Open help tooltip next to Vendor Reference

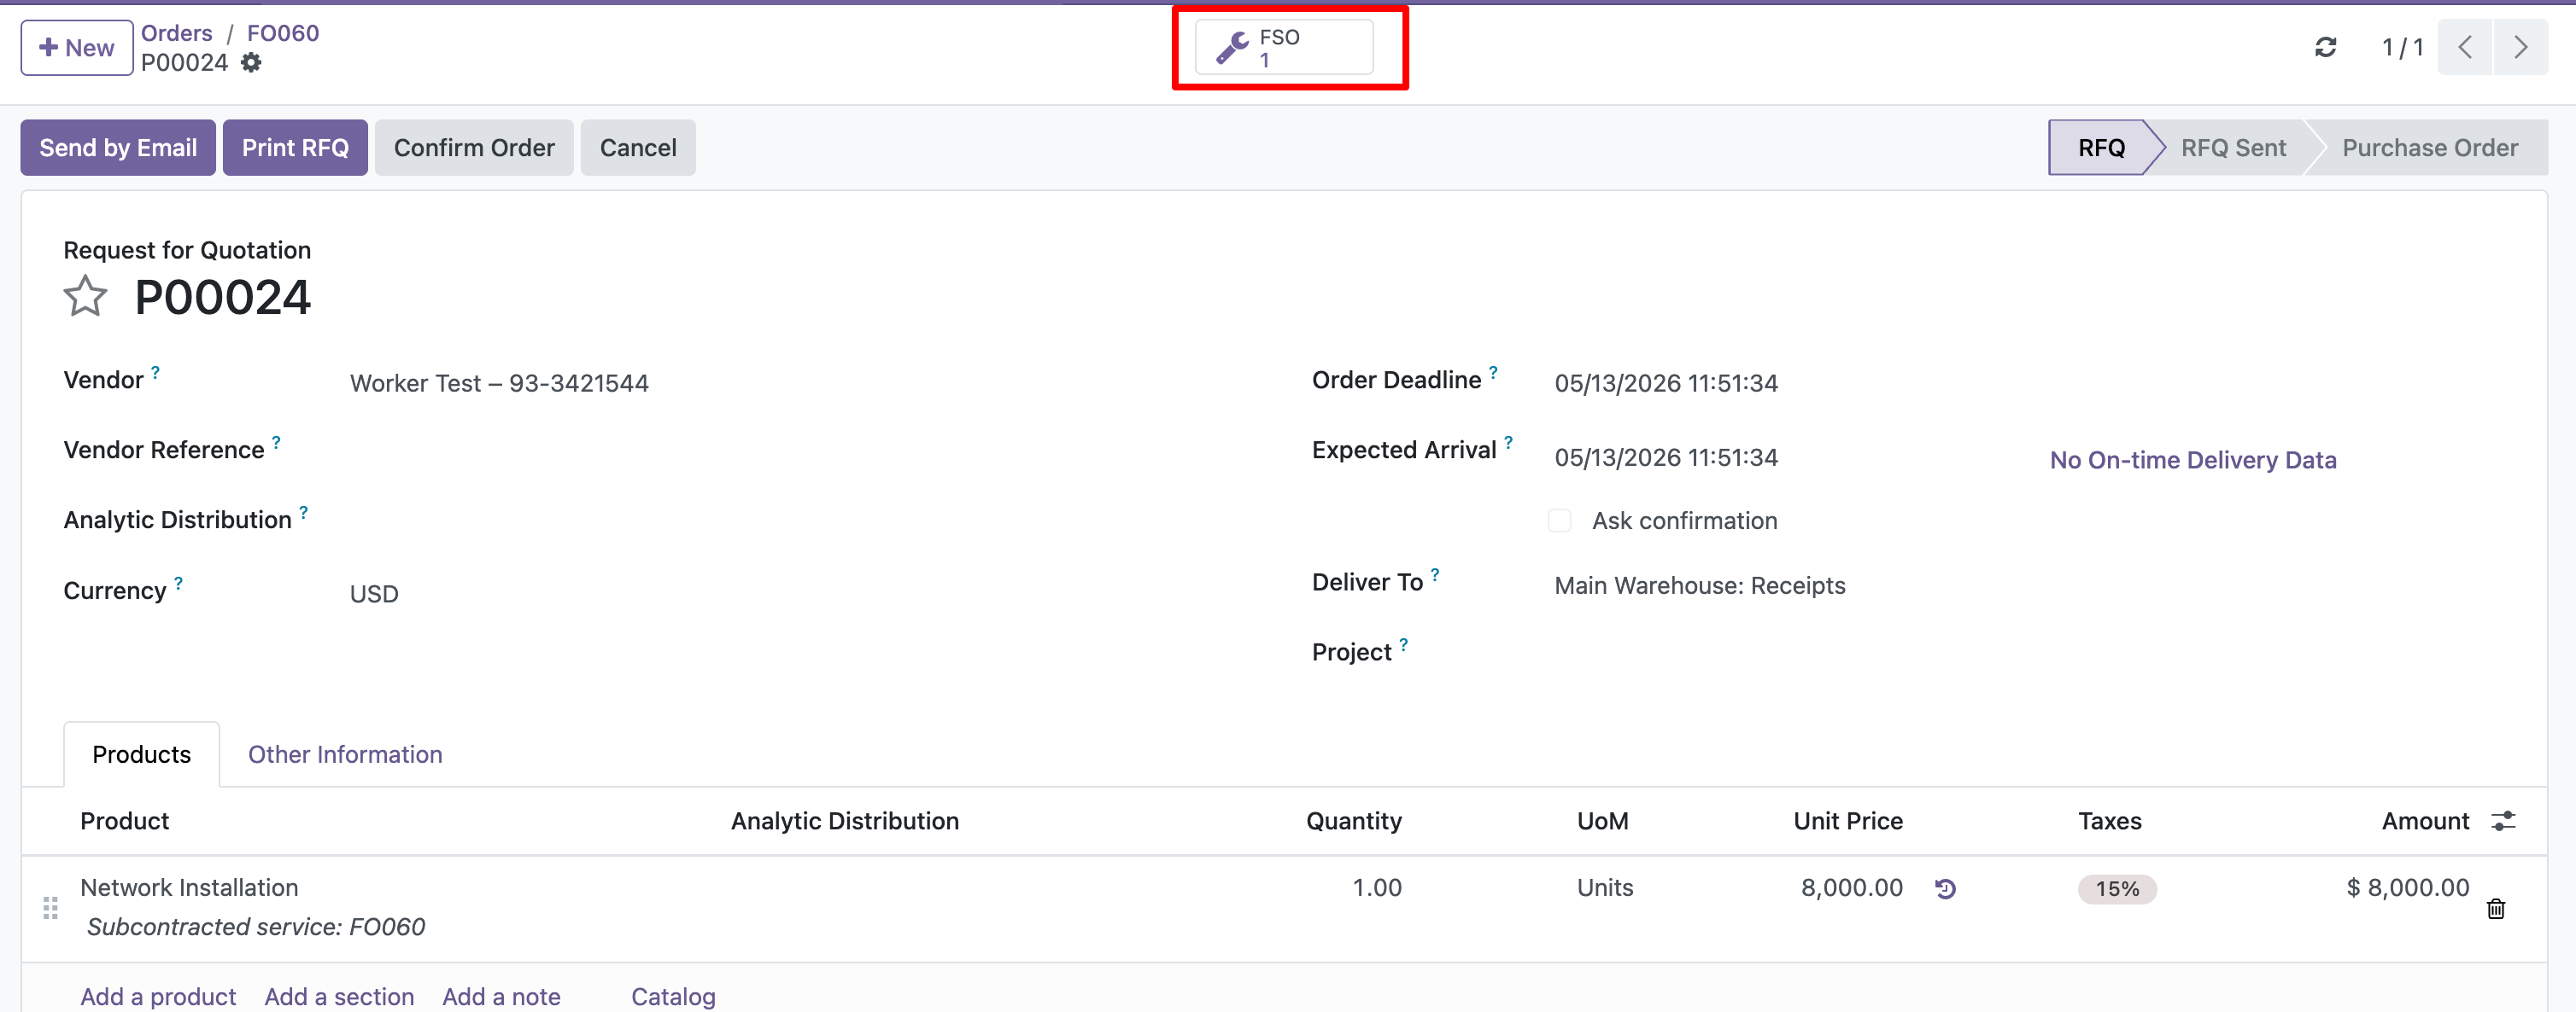click(276, 443)
